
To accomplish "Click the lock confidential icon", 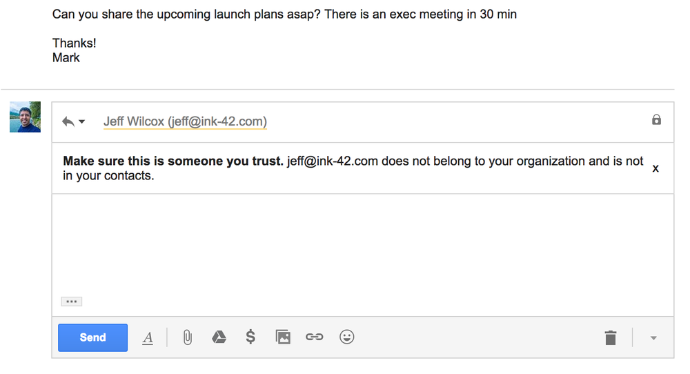I will pyautogui.click(x=656, y=119).
